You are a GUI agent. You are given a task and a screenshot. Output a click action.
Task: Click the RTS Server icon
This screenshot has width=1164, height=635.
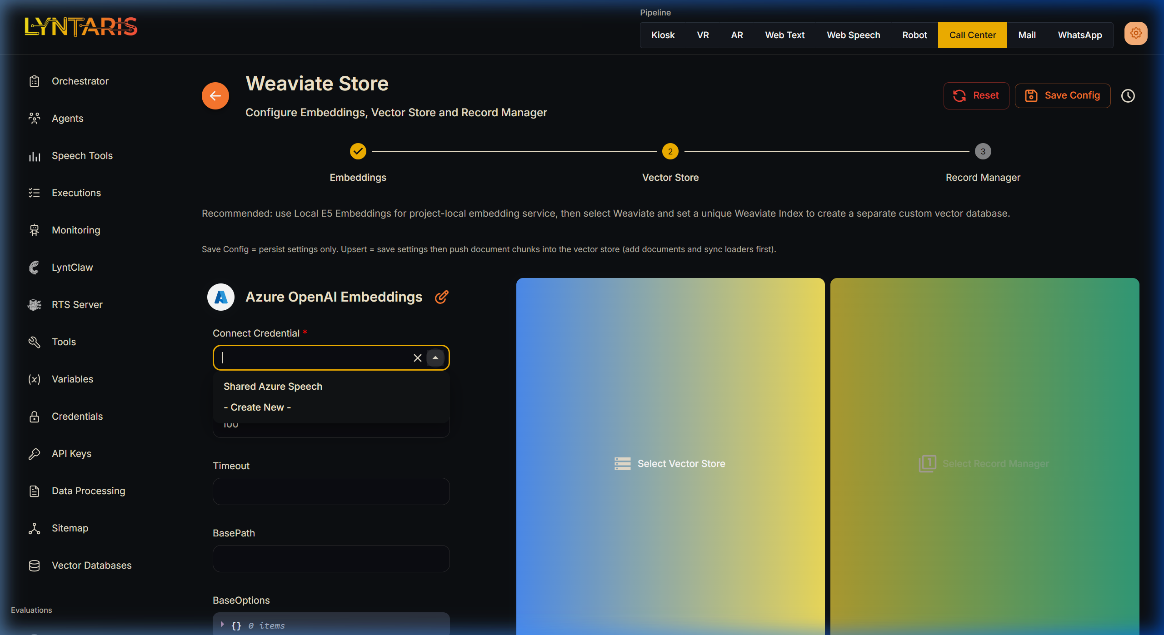35,305
